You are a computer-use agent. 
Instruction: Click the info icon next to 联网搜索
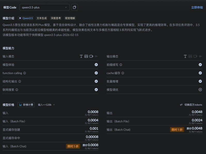pos(17,90)
